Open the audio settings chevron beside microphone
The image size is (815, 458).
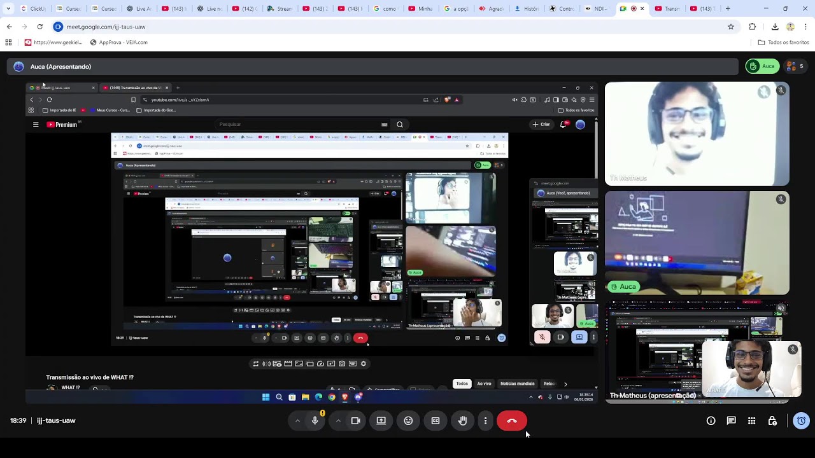(297, 420)
